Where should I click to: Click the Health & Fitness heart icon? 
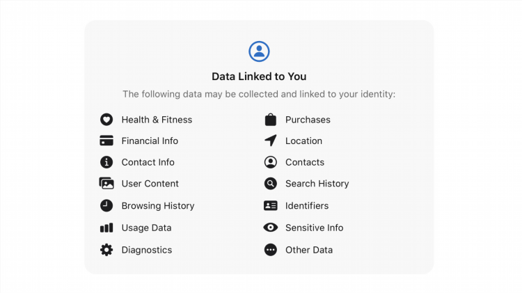click(106, 120)
